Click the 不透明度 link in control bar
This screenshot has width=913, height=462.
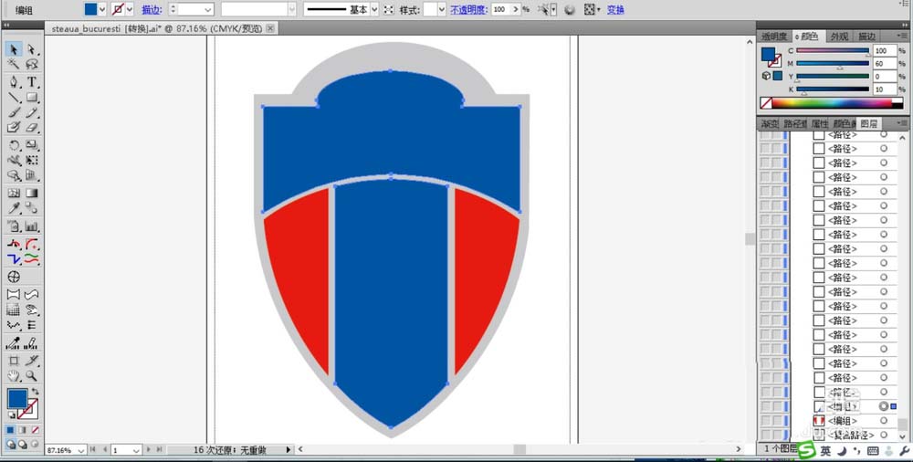468,10
